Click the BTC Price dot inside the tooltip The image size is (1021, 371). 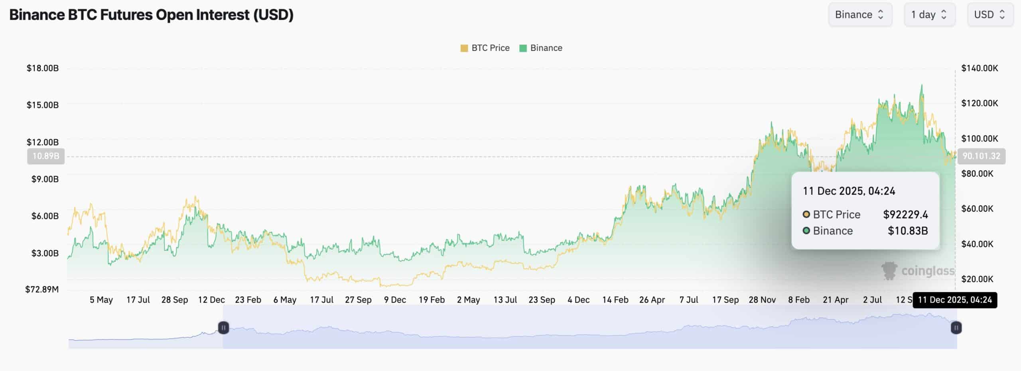pyautogui.click(x=806, y=215)
